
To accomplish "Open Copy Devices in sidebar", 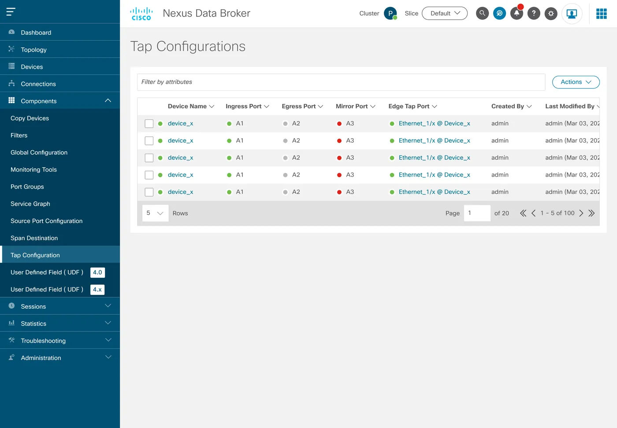I will tap(60, 118).
